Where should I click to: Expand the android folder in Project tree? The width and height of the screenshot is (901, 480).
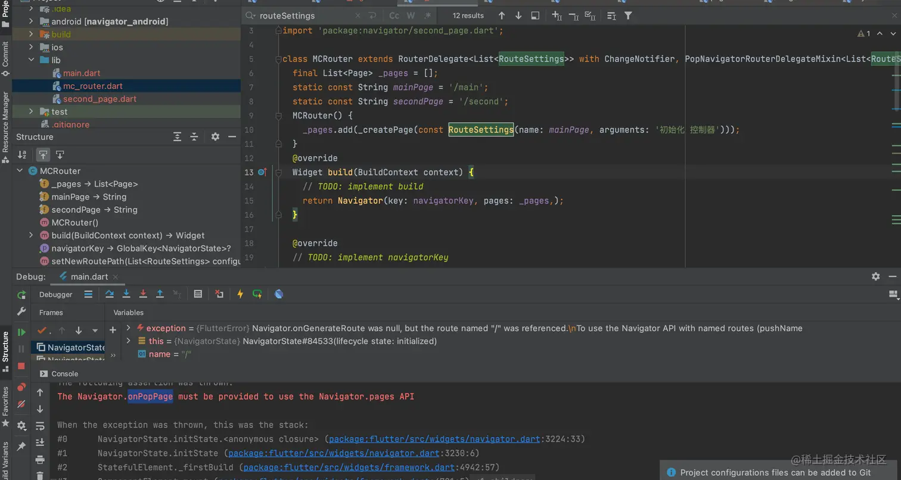(x=31, y=21)
